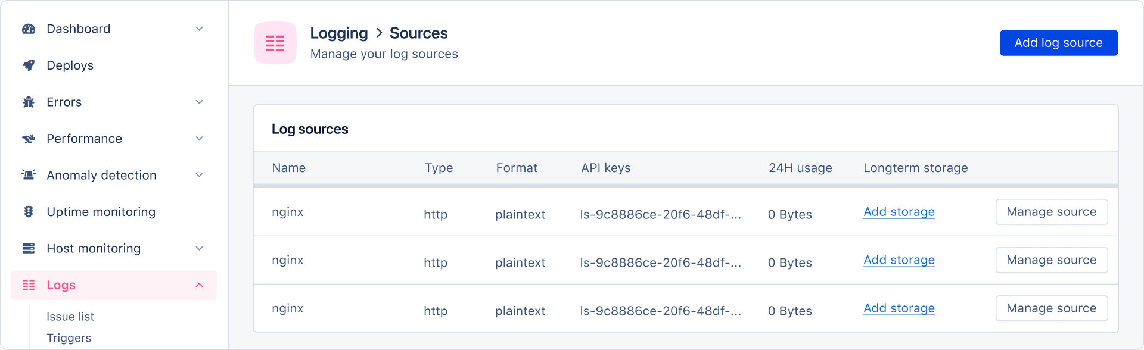Image resolution: width=1144 pixels, height=350 pixels.
Task: Click the Manage your log sources subtitle
Action: [x=384, y=54]
